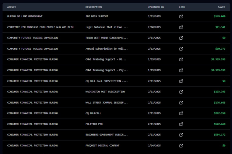232x154 pixels.
Task: Open link icon for OMWI Training Support - DE... row
Action: [181, 59]
